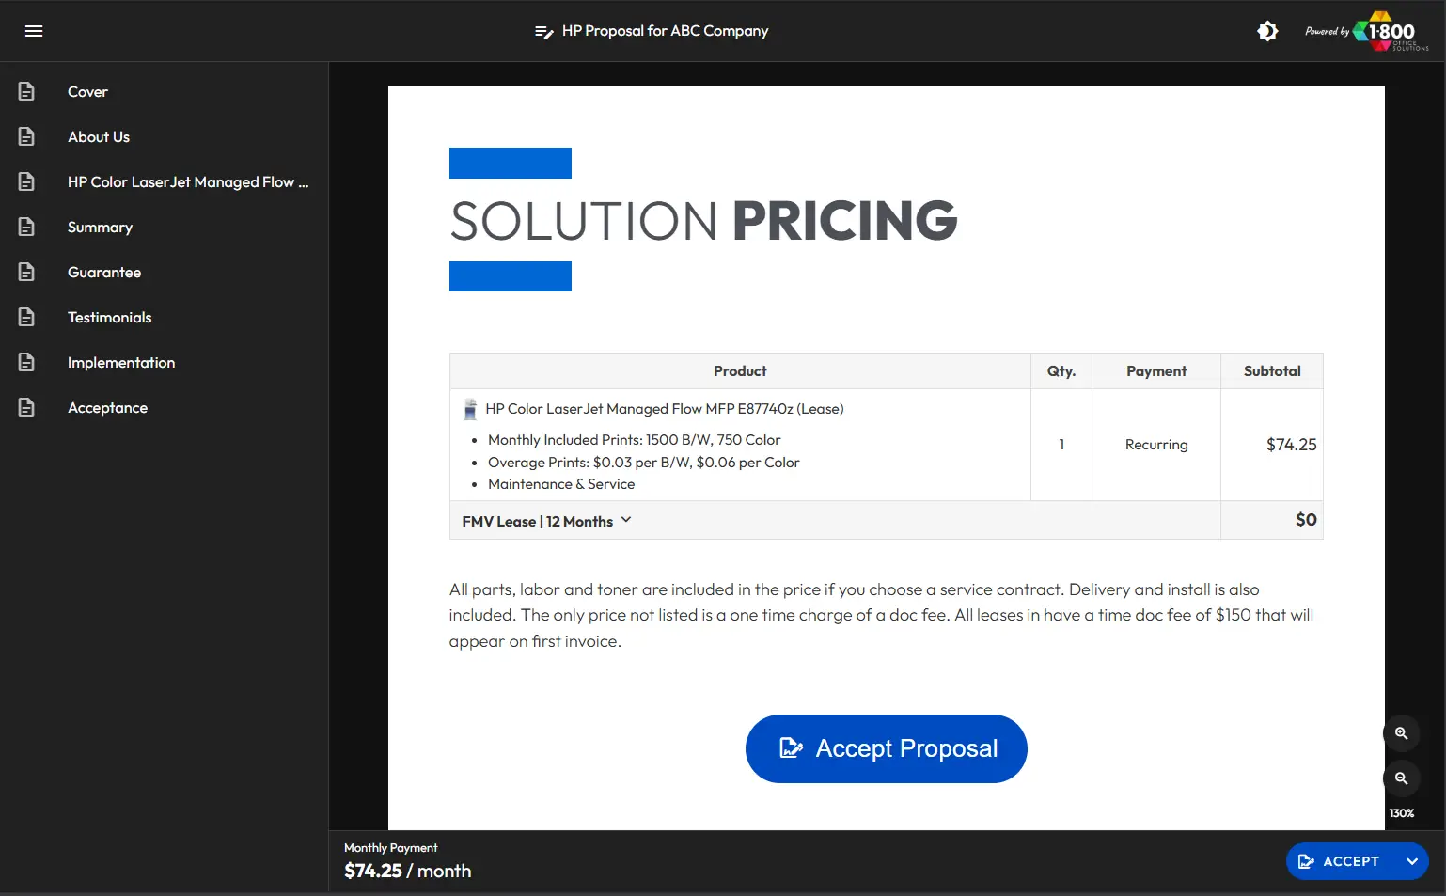1446x896 pixels.
Task: Go to the Testimonials section
Action: (109, 317)
